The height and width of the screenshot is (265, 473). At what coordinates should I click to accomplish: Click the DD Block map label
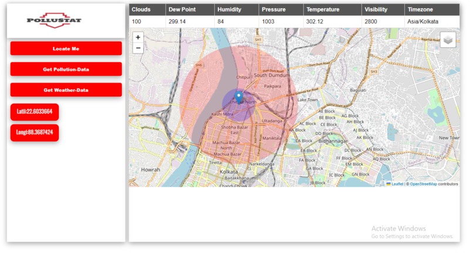324,133
